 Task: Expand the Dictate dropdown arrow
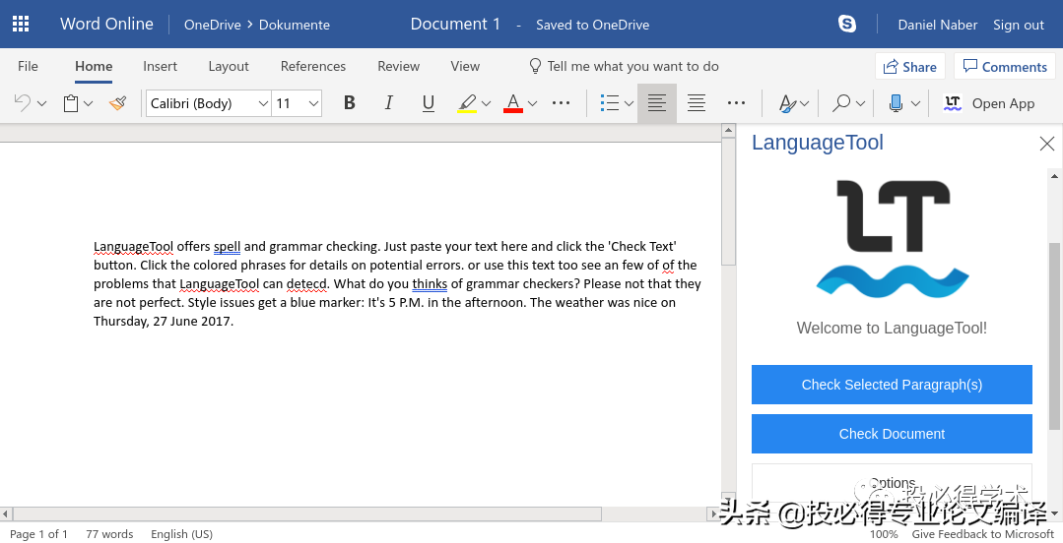coord(915,103)
